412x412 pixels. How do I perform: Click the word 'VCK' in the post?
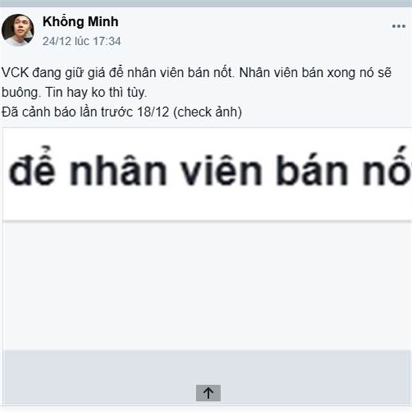tap(15, 73)
